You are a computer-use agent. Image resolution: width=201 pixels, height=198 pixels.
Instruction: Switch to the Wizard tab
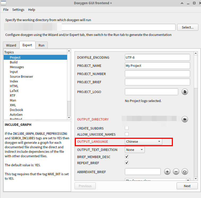pos(11,45)
